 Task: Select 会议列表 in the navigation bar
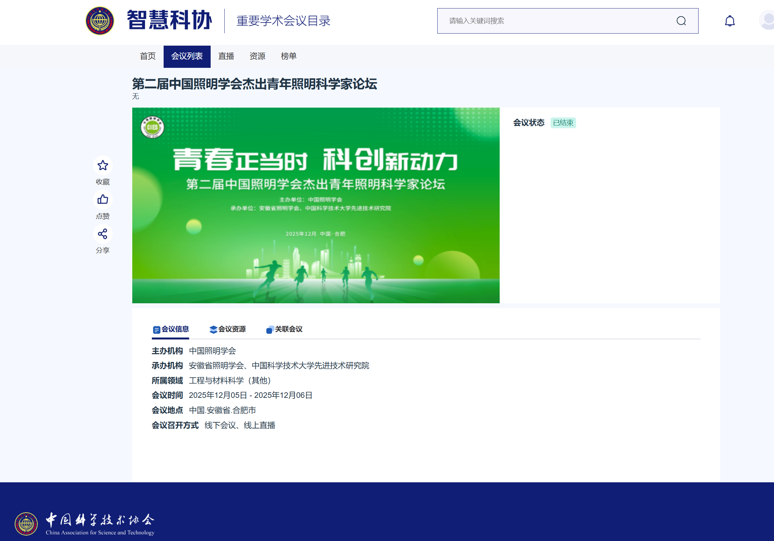tap(187, 56)
